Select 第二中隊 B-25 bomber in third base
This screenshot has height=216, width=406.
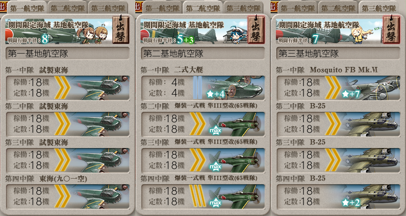click(x=339, y=124)
